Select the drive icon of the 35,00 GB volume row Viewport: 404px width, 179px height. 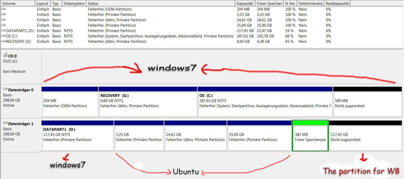(3, 25)
